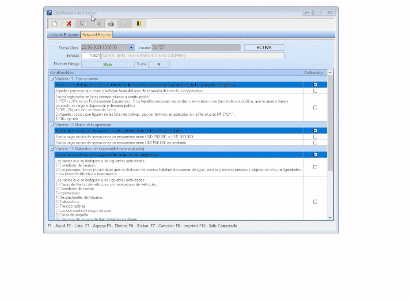Viewport: 410px width, 302px height.
Task: Click the entity name ADMIN field
Action: click(193, 56)
